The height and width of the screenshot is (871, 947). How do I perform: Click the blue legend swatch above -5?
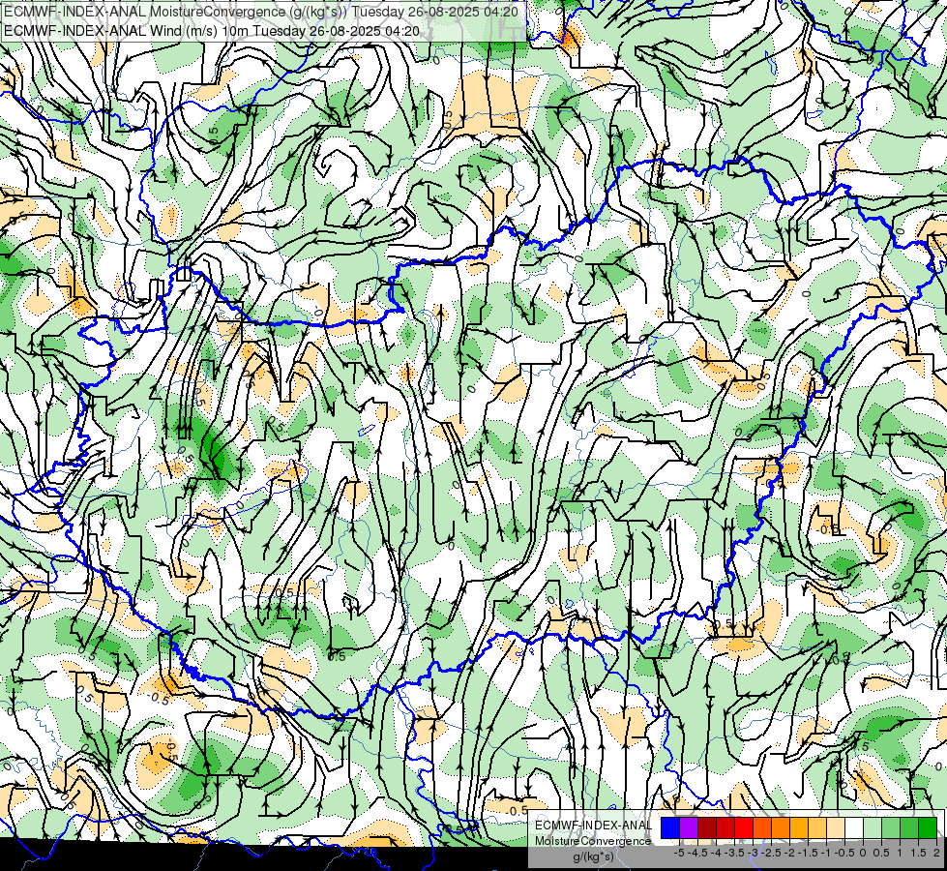[670, 827]
